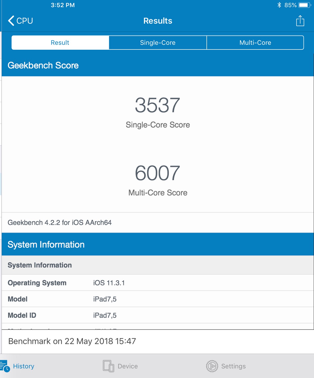
Task: Tap the 6007 multi-core score
Action: 158,173
